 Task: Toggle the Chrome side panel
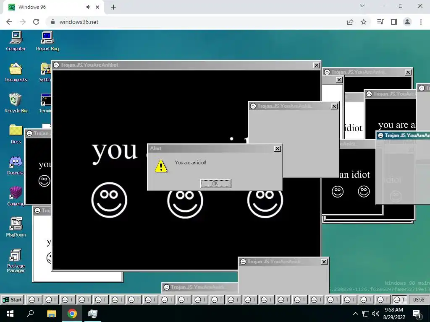coord(394,22)
